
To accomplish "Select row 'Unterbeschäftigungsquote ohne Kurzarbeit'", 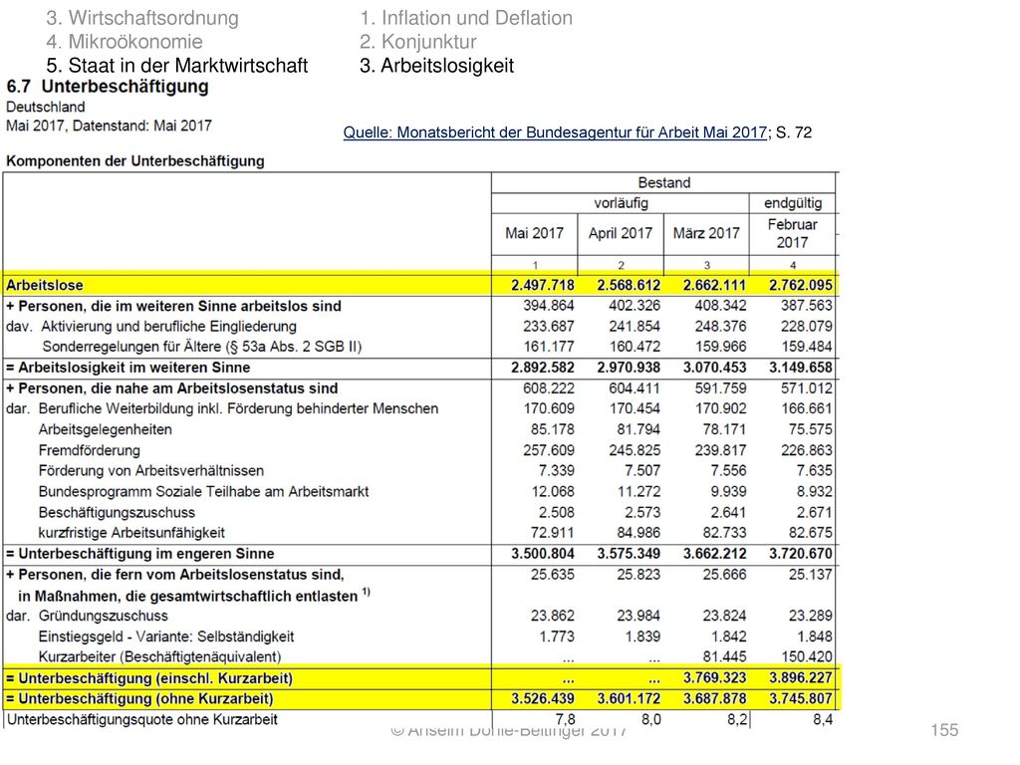I will pyautogui.click(x=142, y=719).
